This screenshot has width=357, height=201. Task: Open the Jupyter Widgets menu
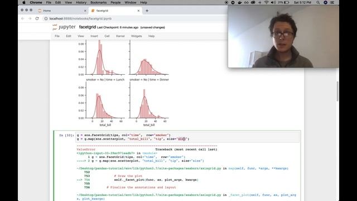tap(136, 36)
